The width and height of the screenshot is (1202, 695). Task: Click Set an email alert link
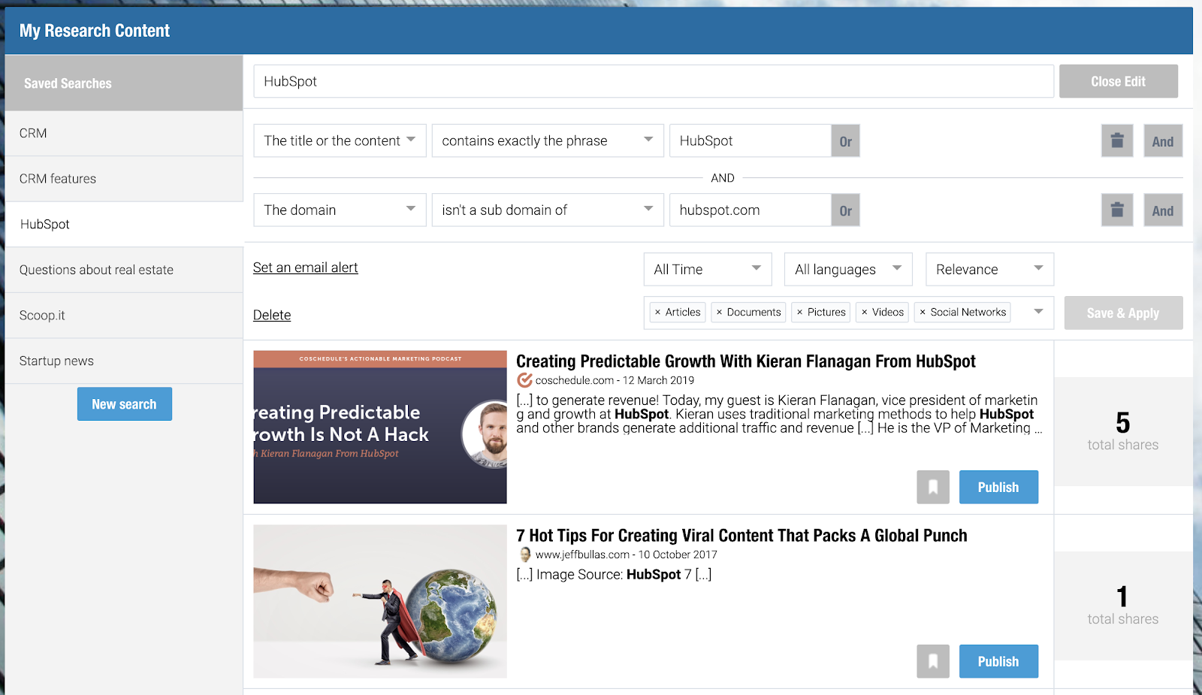tap(305, 267)
